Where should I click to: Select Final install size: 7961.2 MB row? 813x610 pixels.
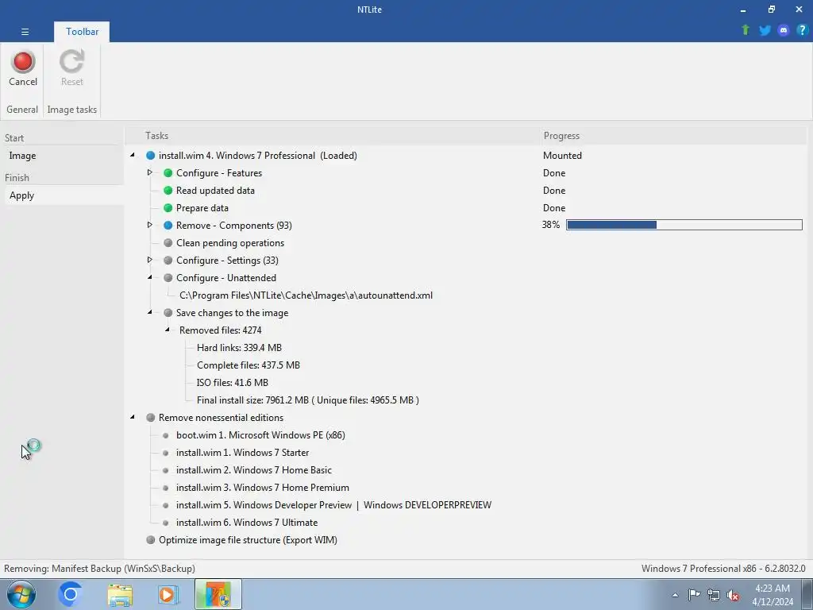(308, 400)
